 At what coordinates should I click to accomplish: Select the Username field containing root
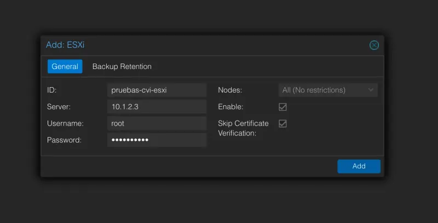(x=157, y=123)
